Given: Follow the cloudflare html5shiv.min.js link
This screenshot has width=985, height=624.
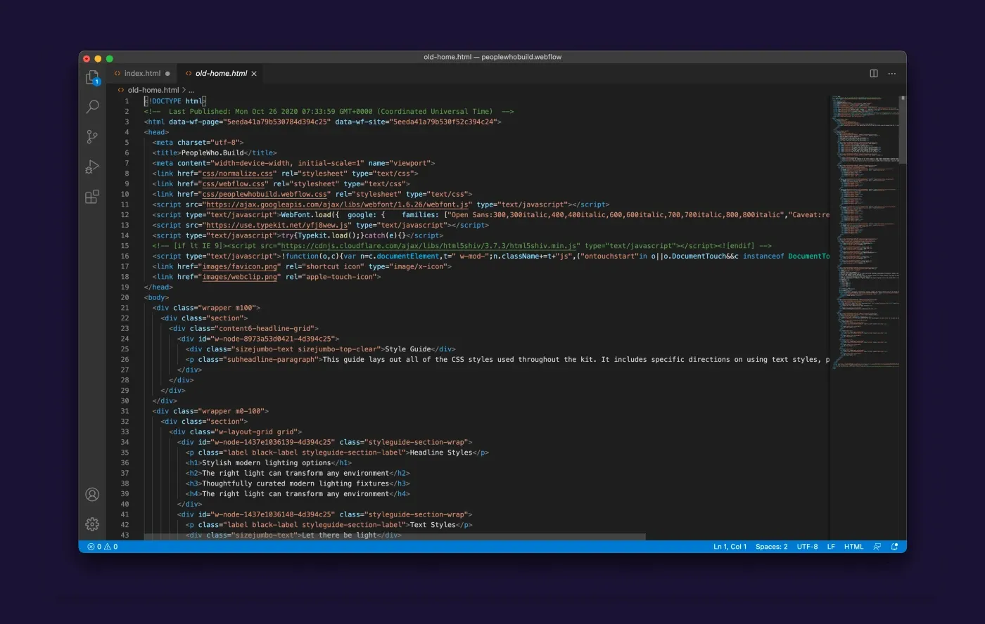Looking at the screenshot, I should pos(429,246).
